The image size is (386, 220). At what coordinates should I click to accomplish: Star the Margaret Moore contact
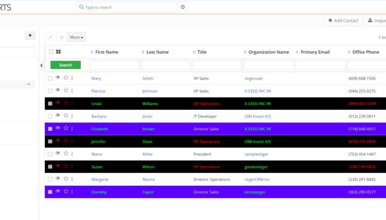(x=66, y=179)
